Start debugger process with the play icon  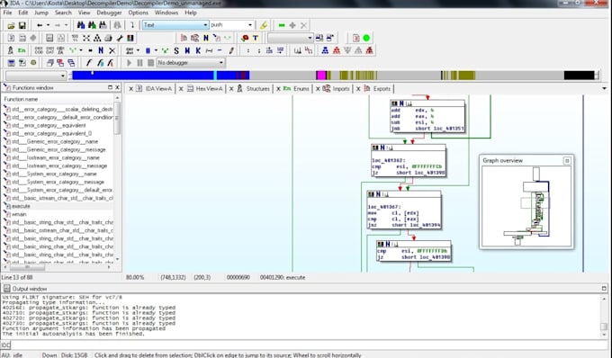pyautogui.click(x=130, y=62)
